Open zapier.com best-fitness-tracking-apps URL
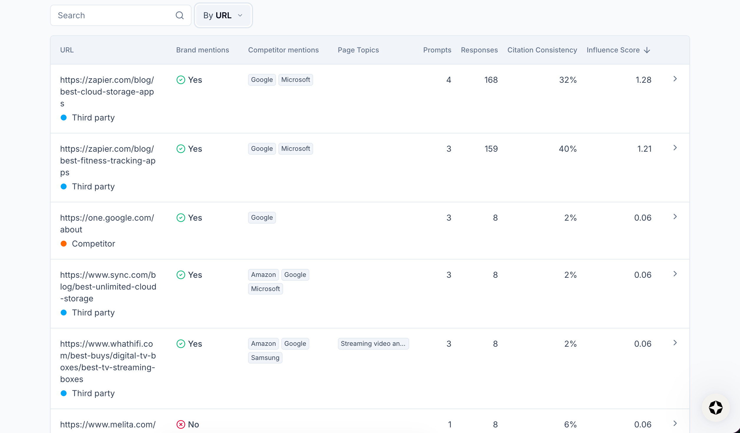Image resolution: width=740 pixels, height=433 pixels. click(108, 161)
